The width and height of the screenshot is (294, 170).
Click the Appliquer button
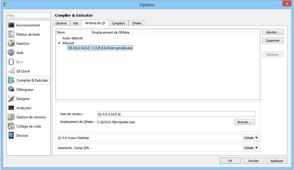(277, 161)
